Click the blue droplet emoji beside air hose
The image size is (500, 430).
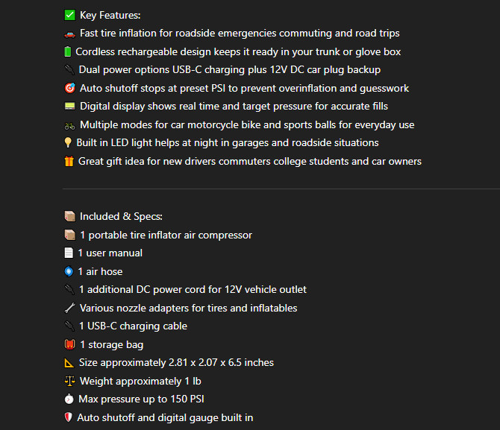(69, 271)
